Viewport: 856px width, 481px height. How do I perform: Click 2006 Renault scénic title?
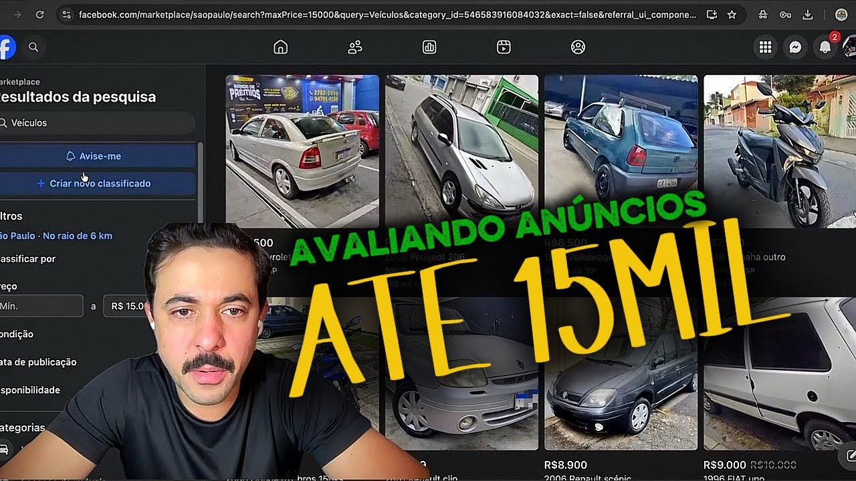(x=588, y=477)
